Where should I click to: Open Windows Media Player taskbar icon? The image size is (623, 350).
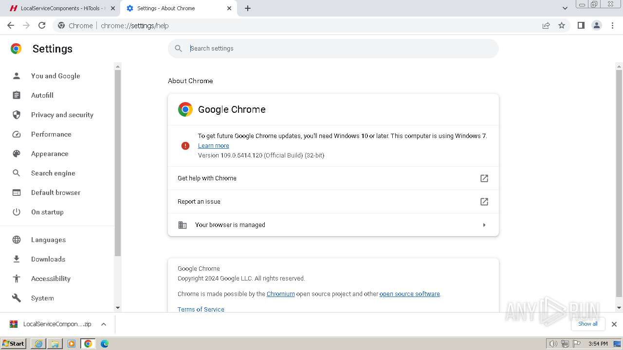tap(72, 344)
